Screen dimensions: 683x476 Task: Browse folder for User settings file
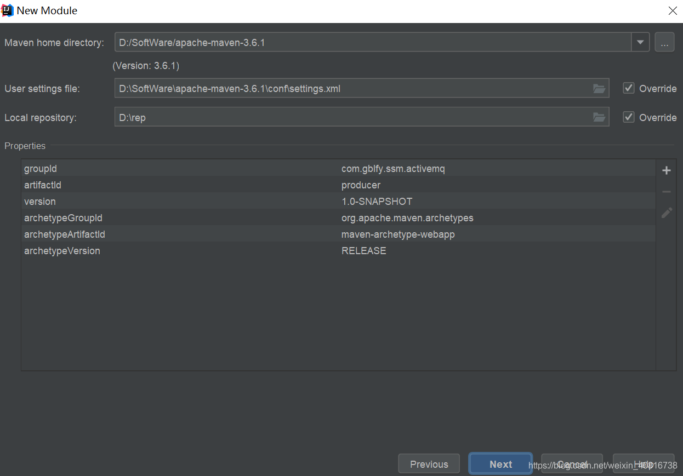pyautogui.click(x=599, y=88)
